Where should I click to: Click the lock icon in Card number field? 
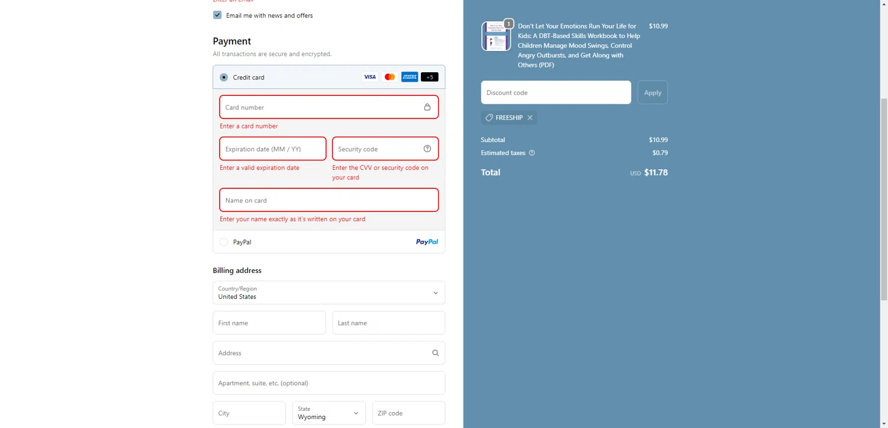[x=427, y=107]
